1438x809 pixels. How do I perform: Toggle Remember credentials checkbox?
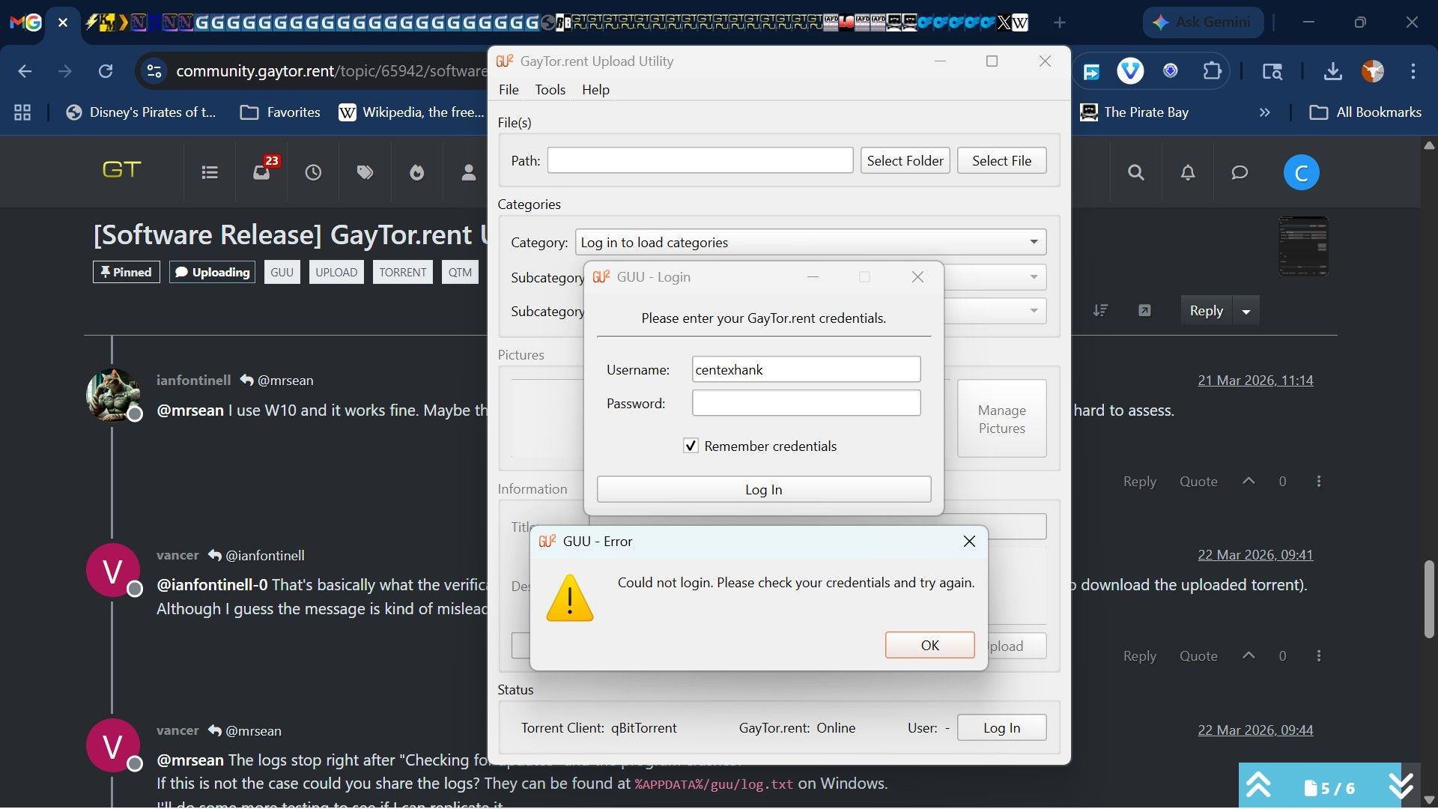(691, 446)
